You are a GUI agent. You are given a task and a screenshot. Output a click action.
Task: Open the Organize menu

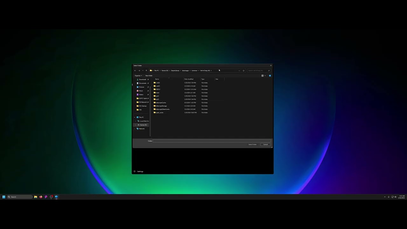pyautogui.click(x=138, y=76)
